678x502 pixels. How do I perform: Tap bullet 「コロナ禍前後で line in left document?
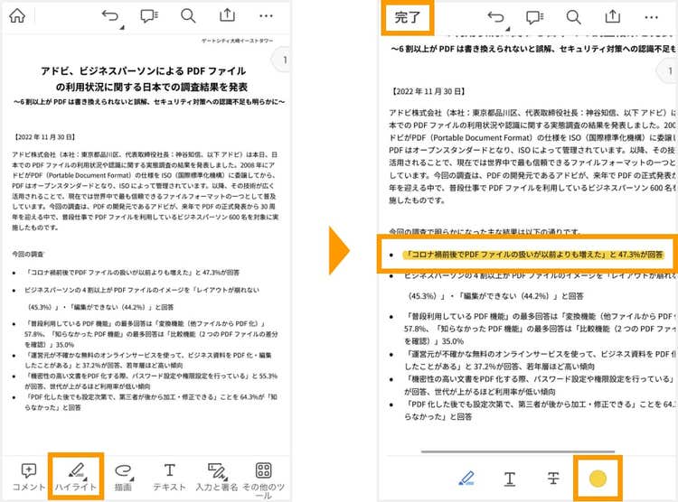(132, 273)
